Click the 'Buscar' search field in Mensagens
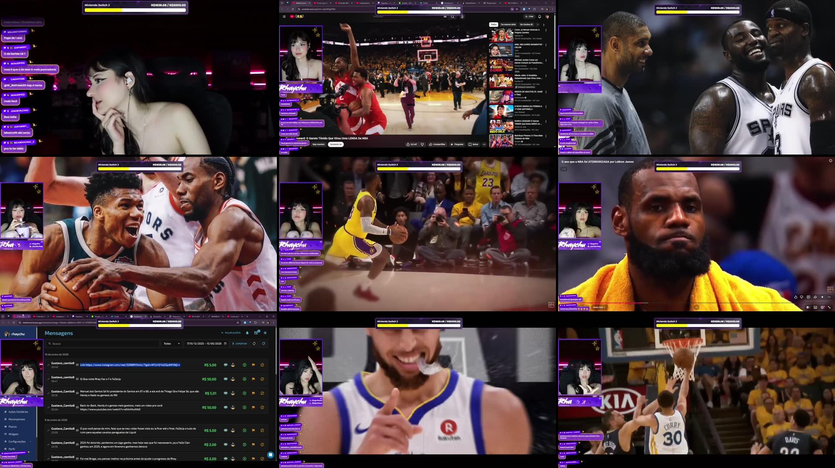This screenshot has width=835, height=468. 102,343
